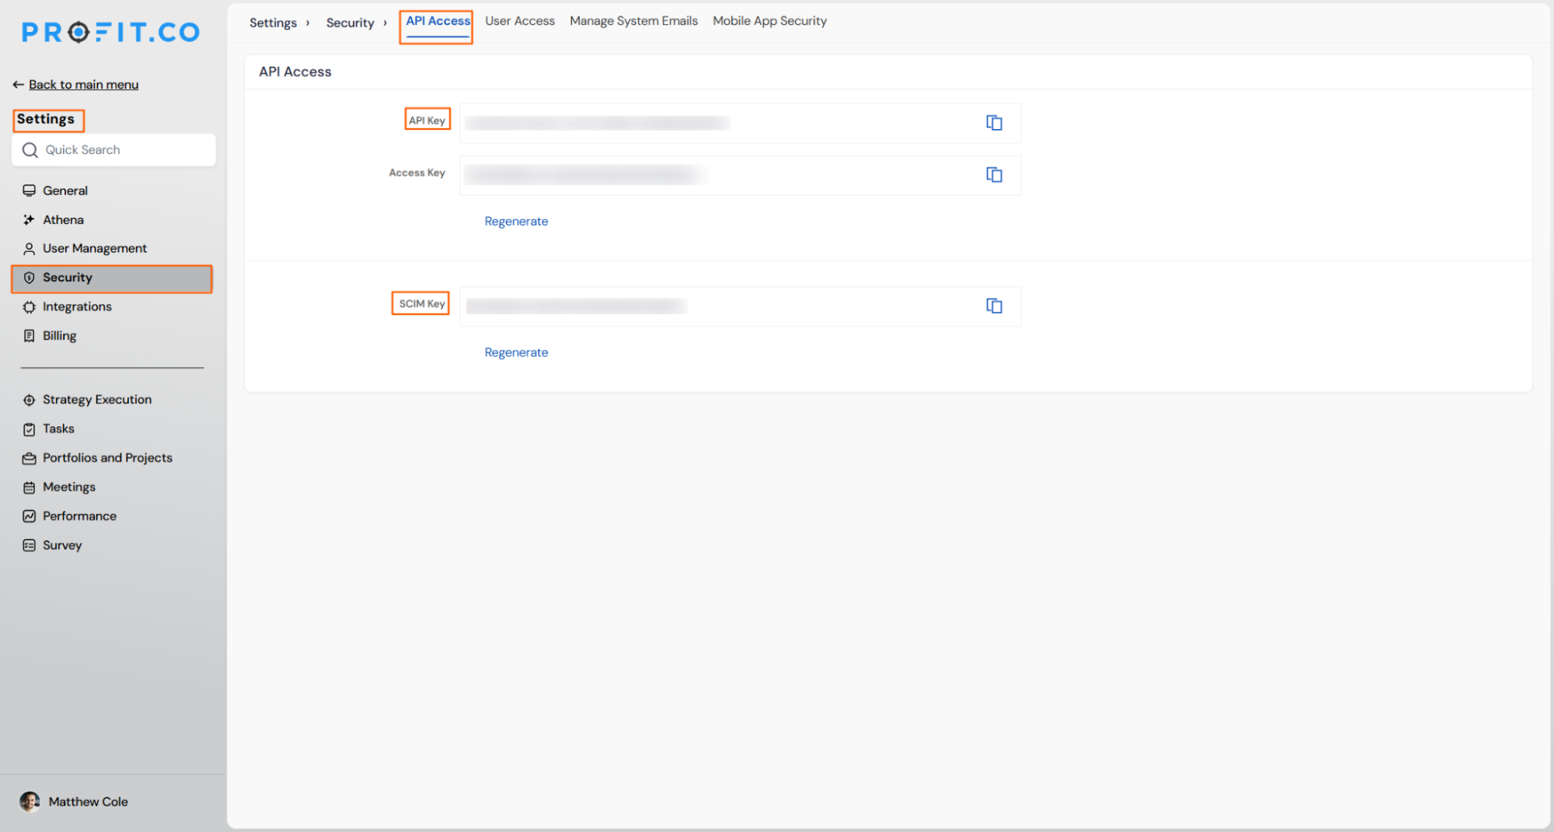
Task: Click the Strategy Execution target icon
Action: pos(29,400)
